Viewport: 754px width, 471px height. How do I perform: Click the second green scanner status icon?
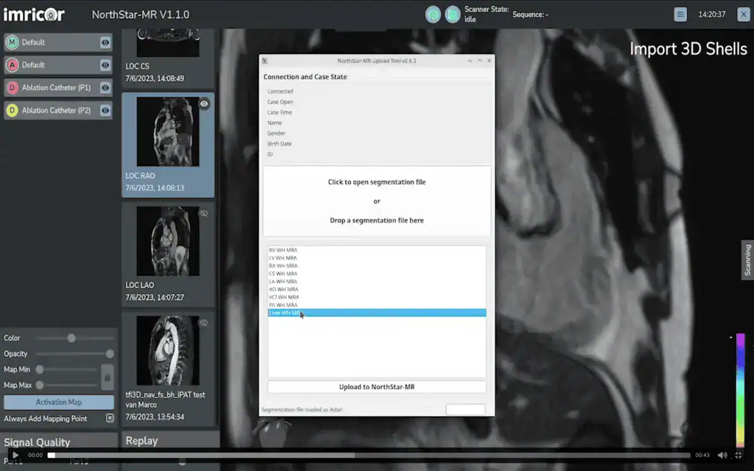453,14
